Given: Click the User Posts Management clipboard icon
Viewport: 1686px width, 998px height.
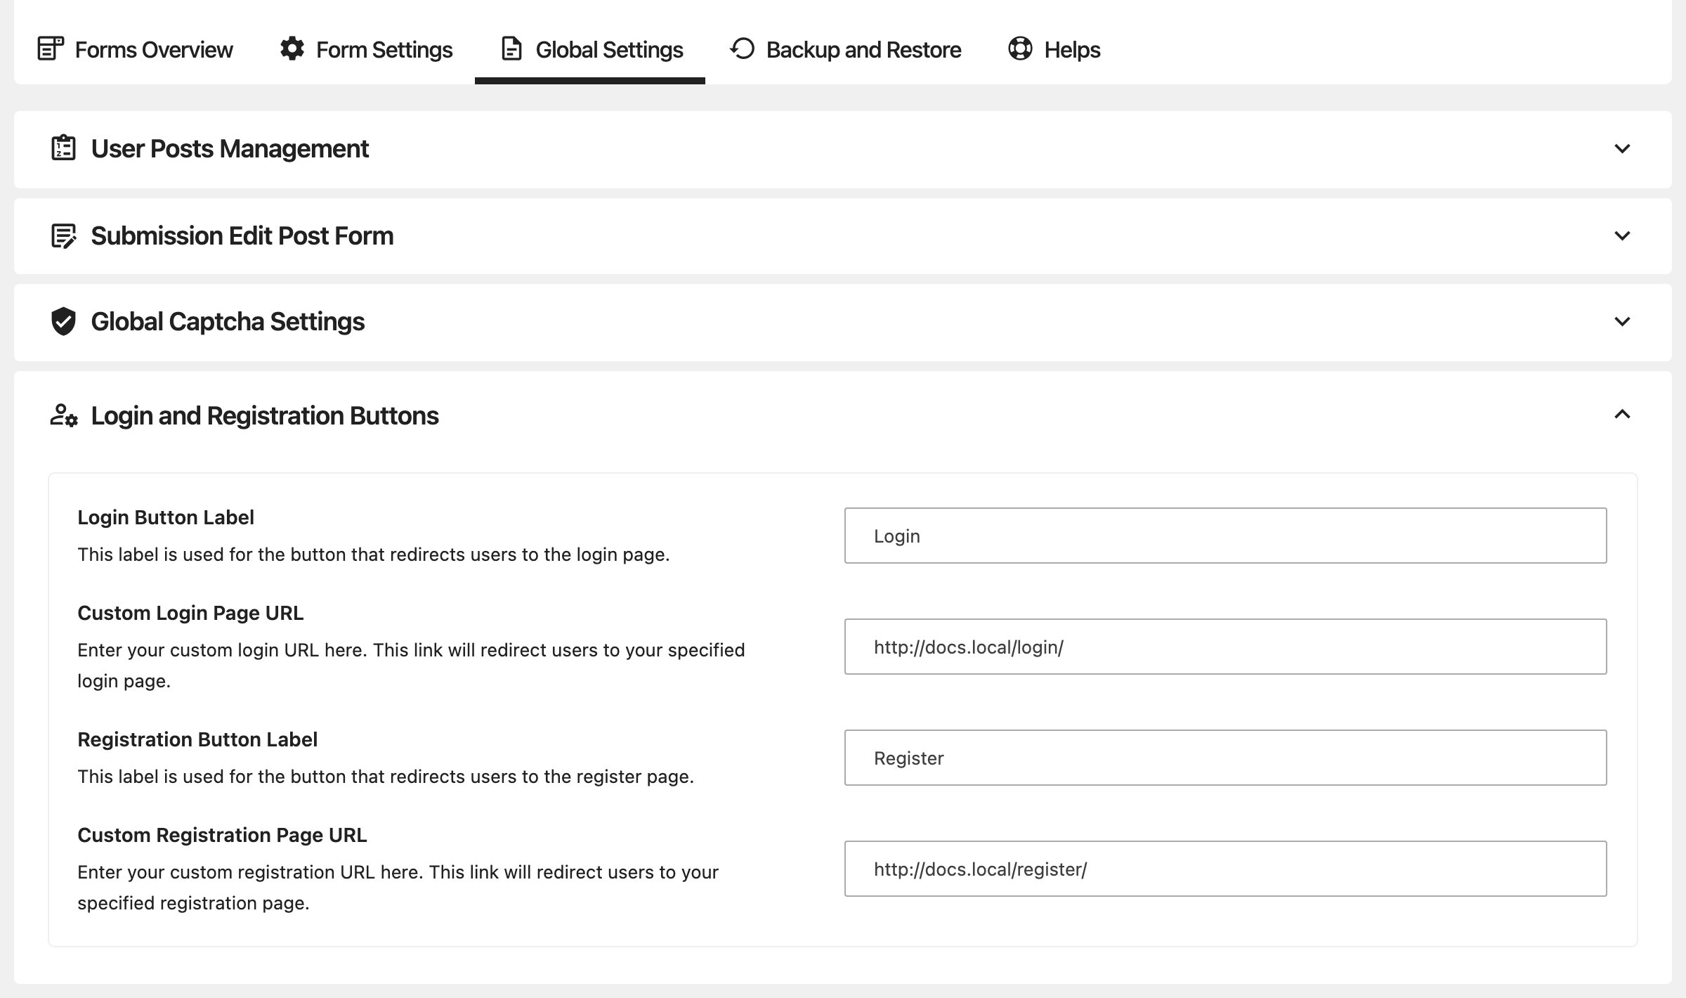Looking at the screenshot, I should [63, 148].
